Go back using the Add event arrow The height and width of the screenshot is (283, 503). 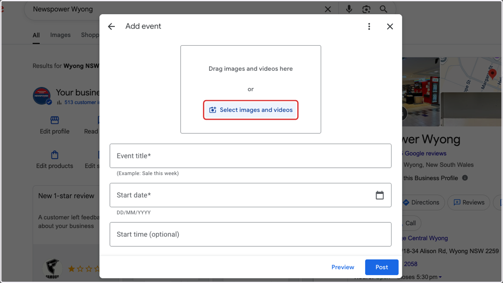point(111,26)
